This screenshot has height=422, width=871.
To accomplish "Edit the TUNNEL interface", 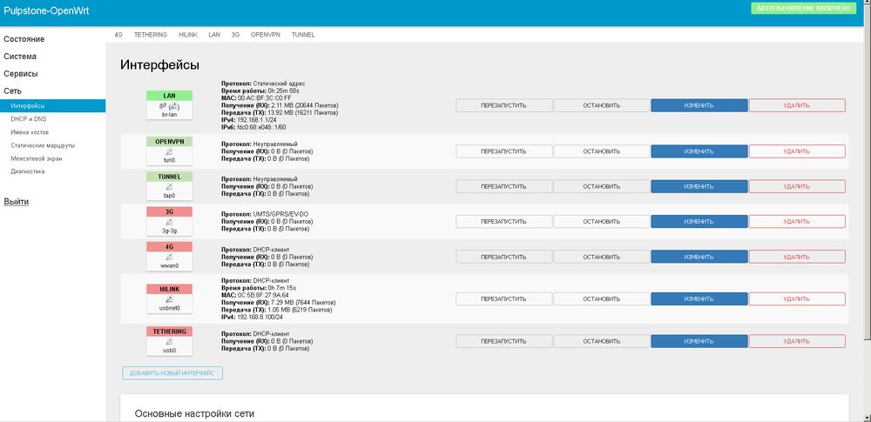I will (699, 186).
